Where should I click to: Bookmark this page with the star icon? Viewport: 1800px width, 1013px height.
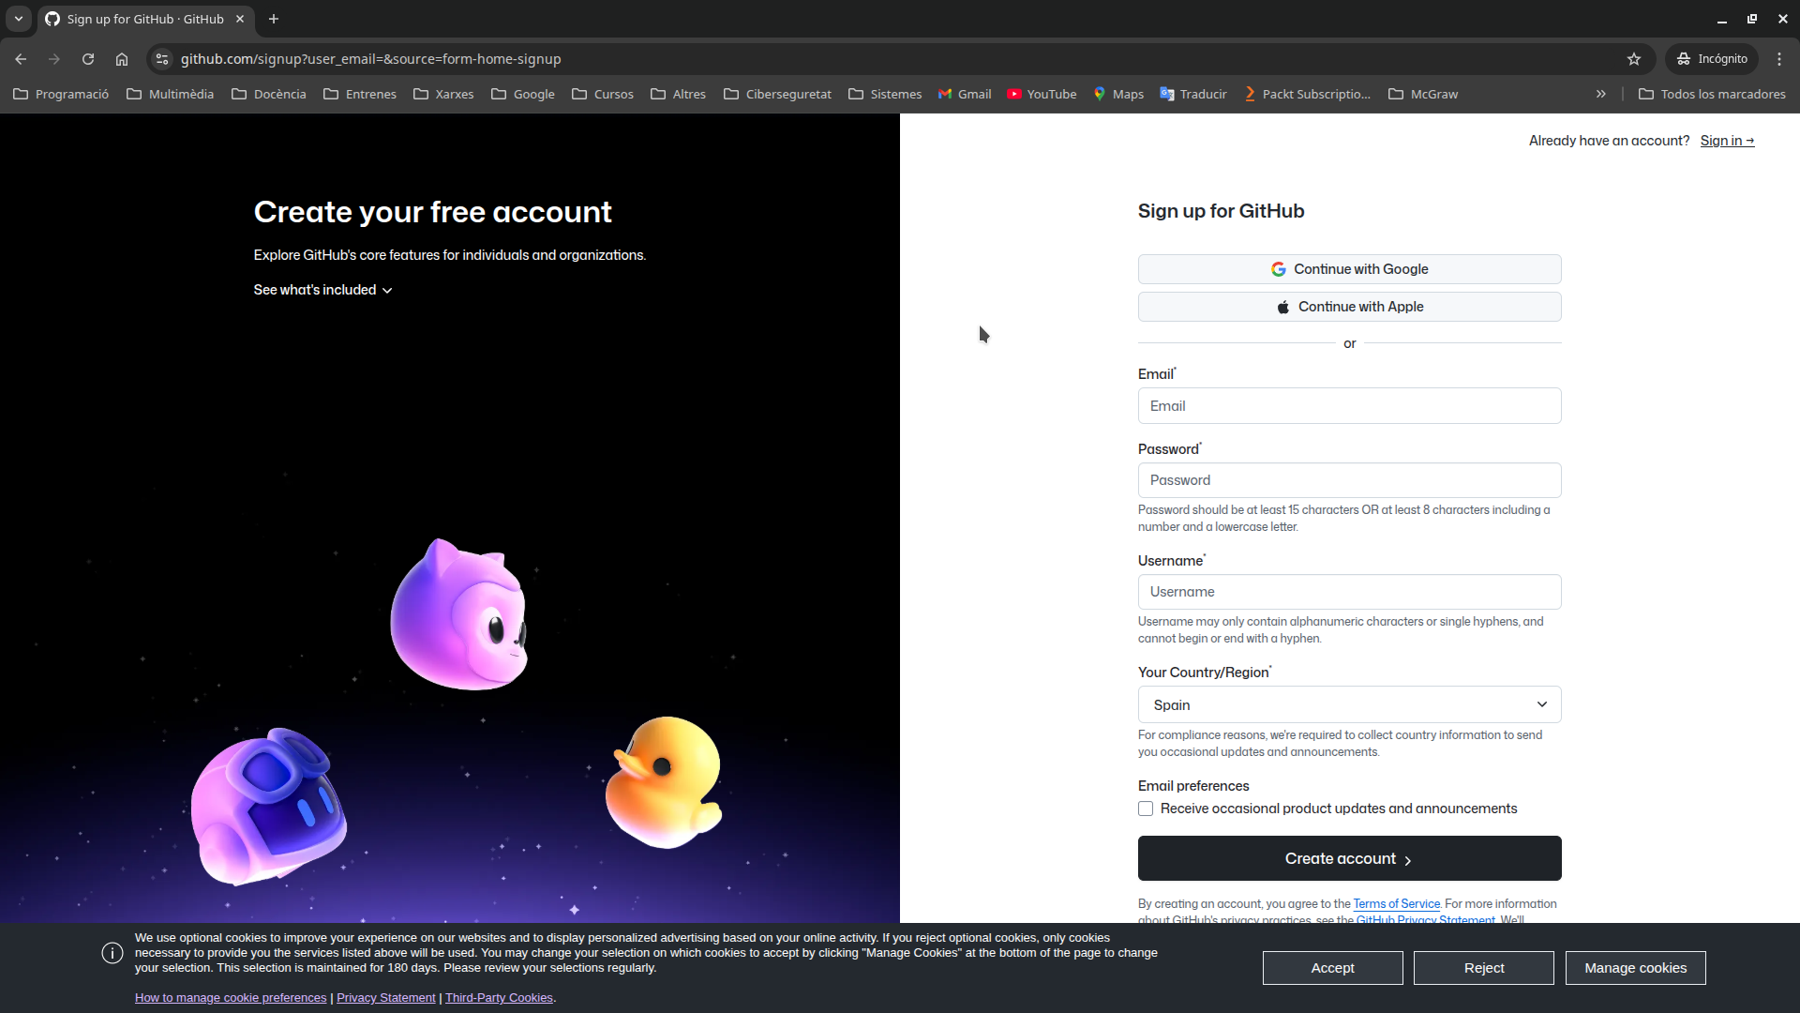[x=1634, y=58]
